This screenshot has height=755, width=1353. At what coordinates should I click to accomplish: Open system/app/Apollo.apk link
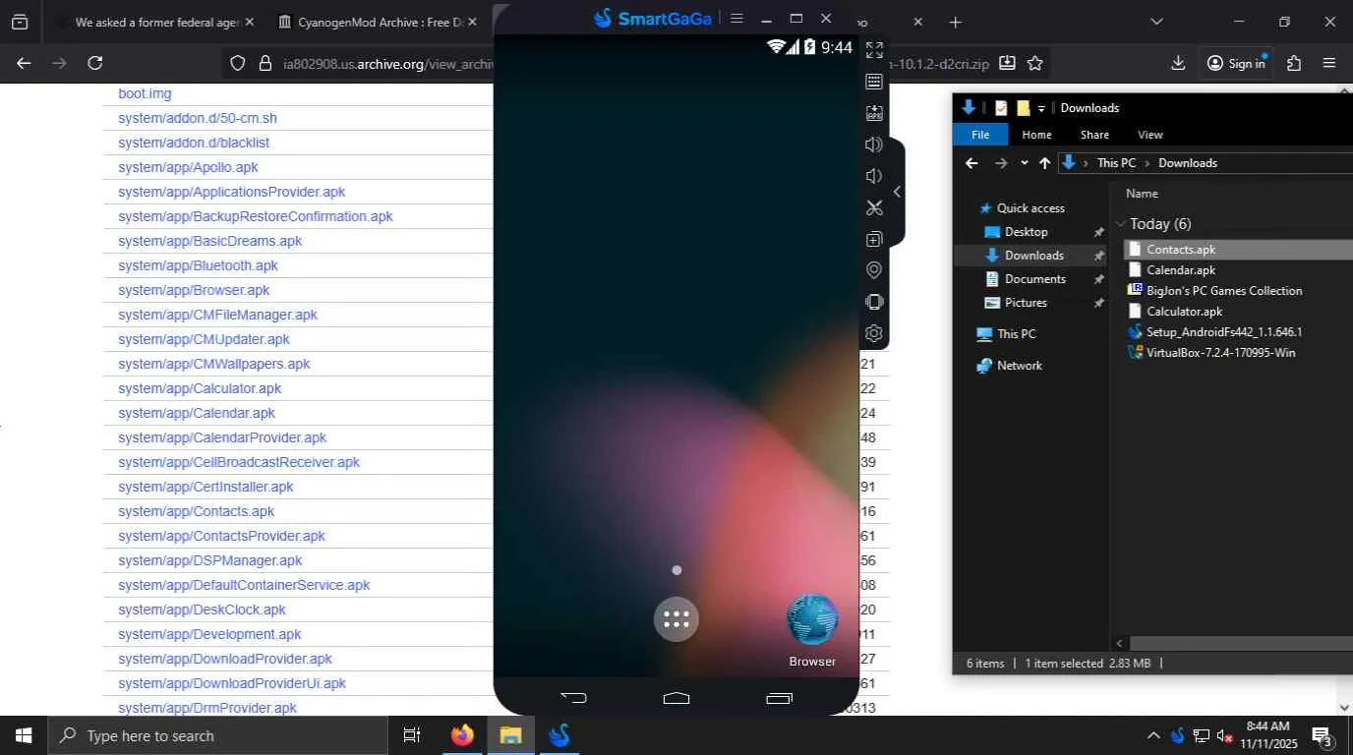pyautogui.click(x=188, y=167)
